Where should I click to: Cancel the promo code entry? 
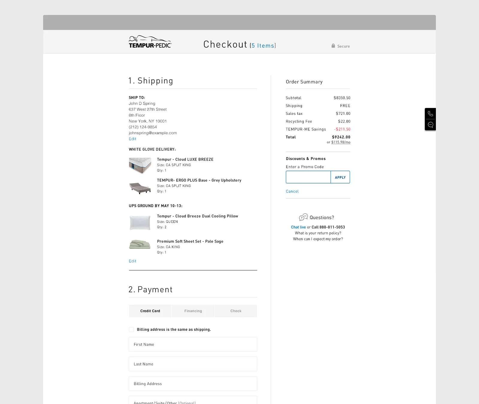[x=292, y=192]
